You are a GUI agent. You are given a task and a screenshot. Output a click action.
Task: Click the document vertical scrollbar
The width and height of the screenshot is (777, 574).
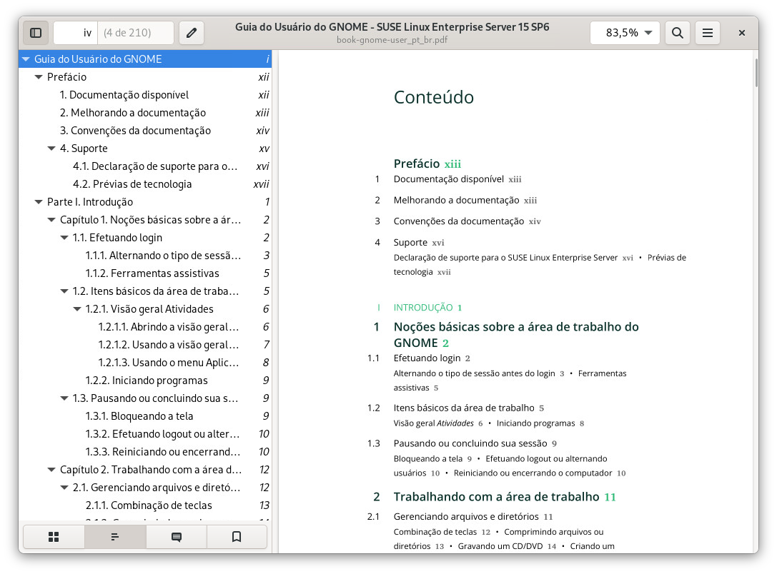pyautogui.click(x=756, y=73)
